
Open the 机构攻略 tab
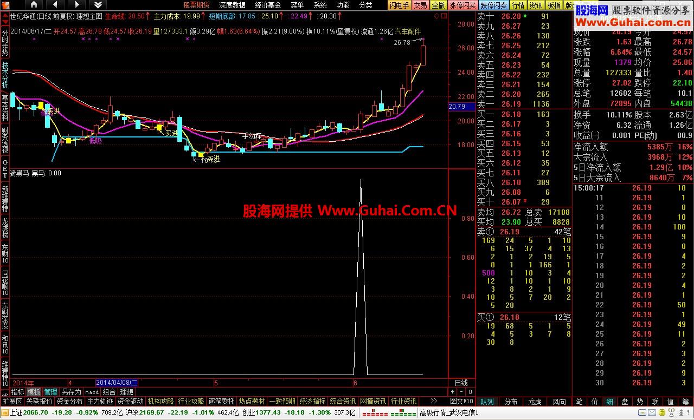[x=160, y=401]
